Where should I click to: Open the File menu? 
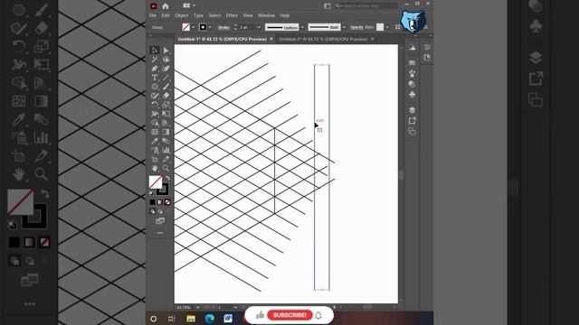(153, 15)
